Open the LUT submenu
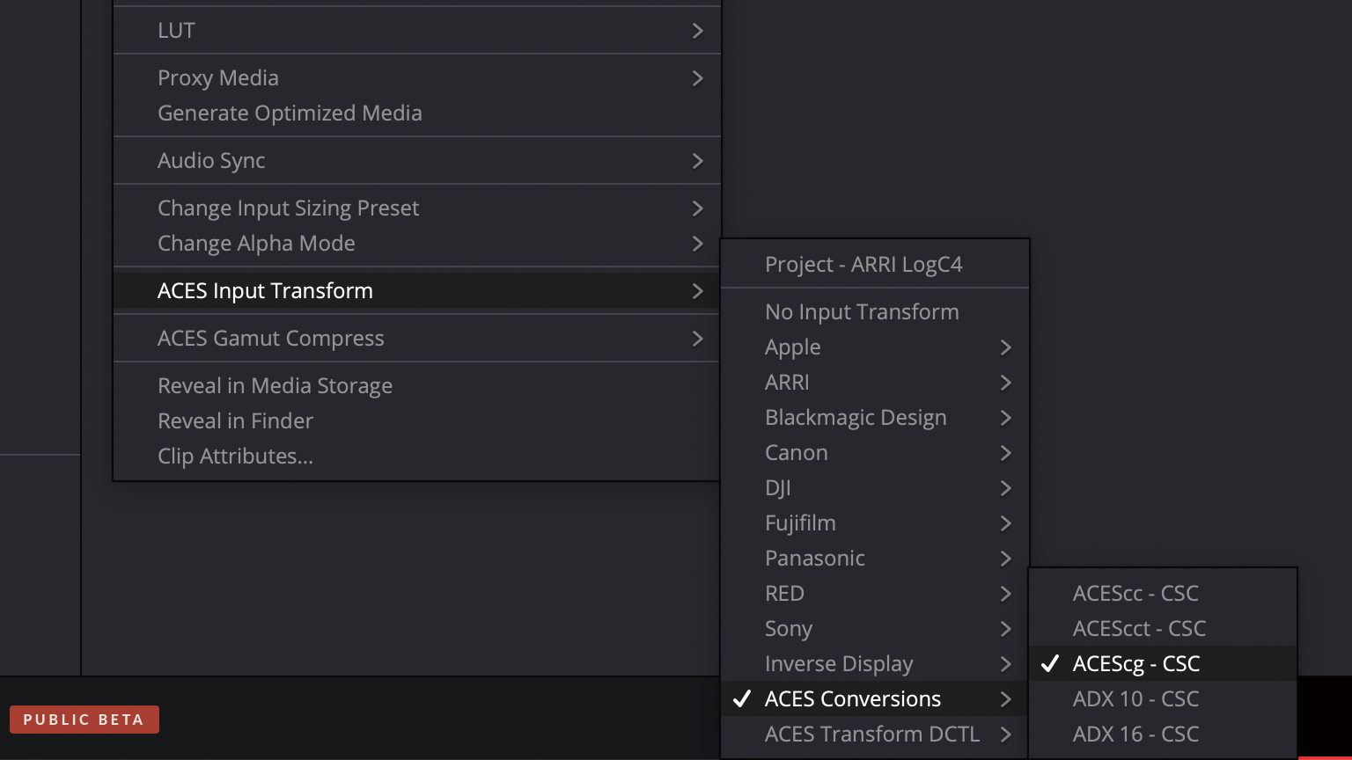The height and width of the screenshot is (760, 1352). tap(417, 31)
